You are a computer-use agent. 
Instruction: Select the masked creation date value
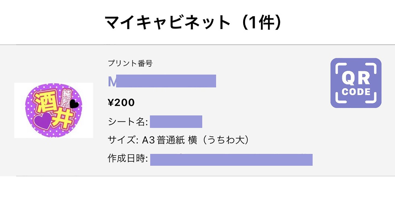pyautogui.click(x=231, y=160)
